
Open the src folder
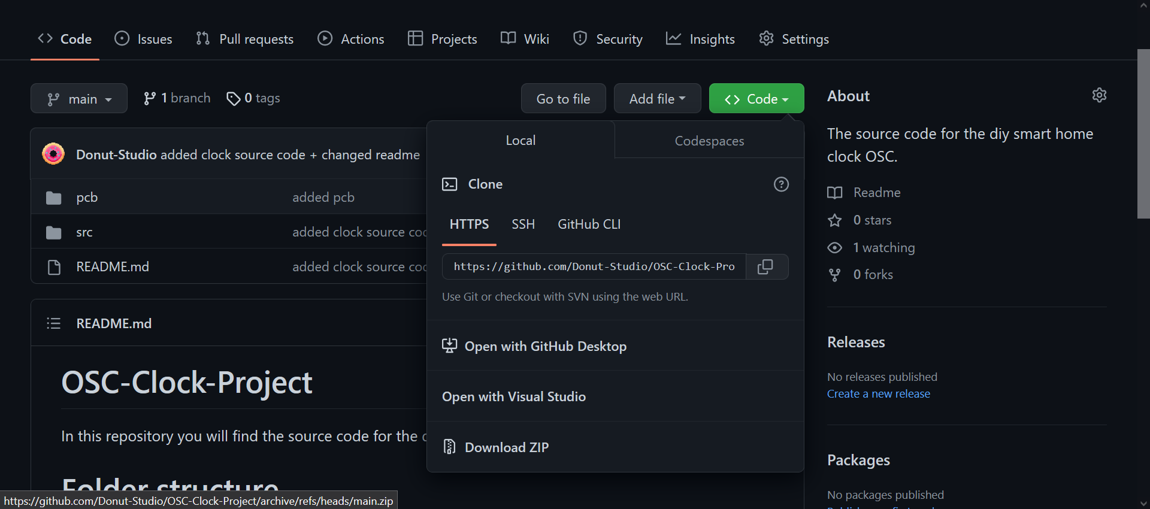84,232
